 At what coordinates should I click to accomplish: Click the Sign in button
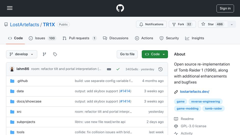225,8
